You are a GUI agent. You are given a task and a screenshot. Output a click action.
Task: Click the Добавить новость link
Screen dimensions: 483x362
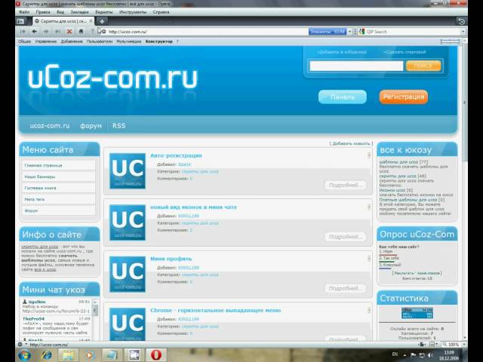click(351, 143)
